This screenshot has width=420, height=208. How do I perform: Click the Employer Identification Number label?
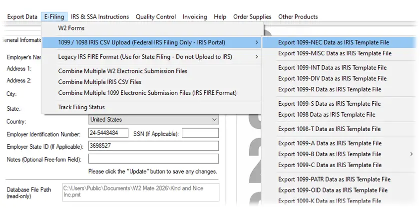(x=43, y=135)
